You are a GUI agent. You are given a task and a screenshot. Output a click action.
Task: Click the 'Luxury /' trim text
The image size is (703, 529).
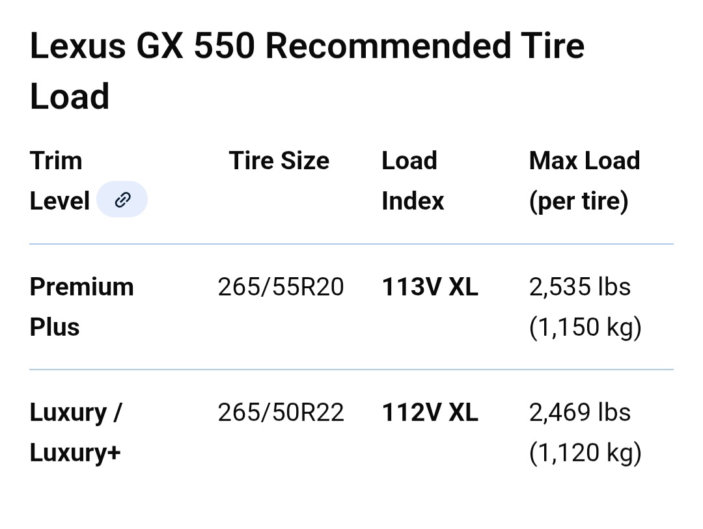76,413
